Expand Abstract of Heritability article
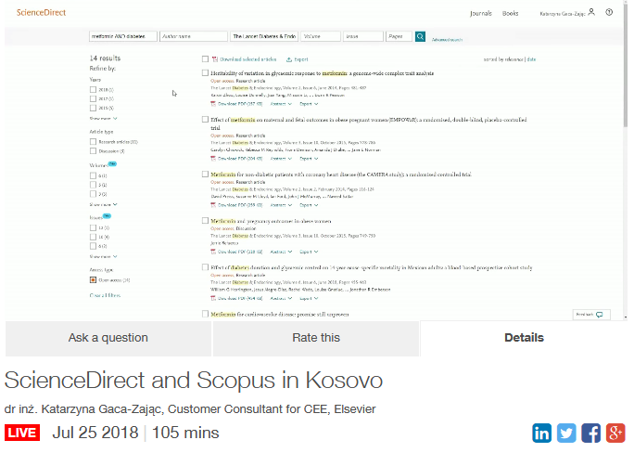 (281, 104)
